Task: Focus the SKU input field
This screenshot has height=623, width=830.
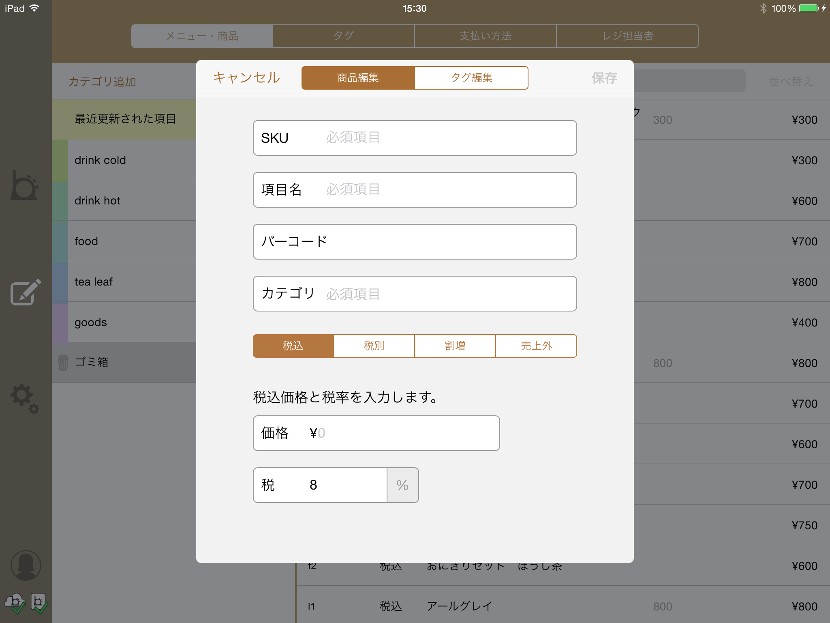Action: [415, 138]
